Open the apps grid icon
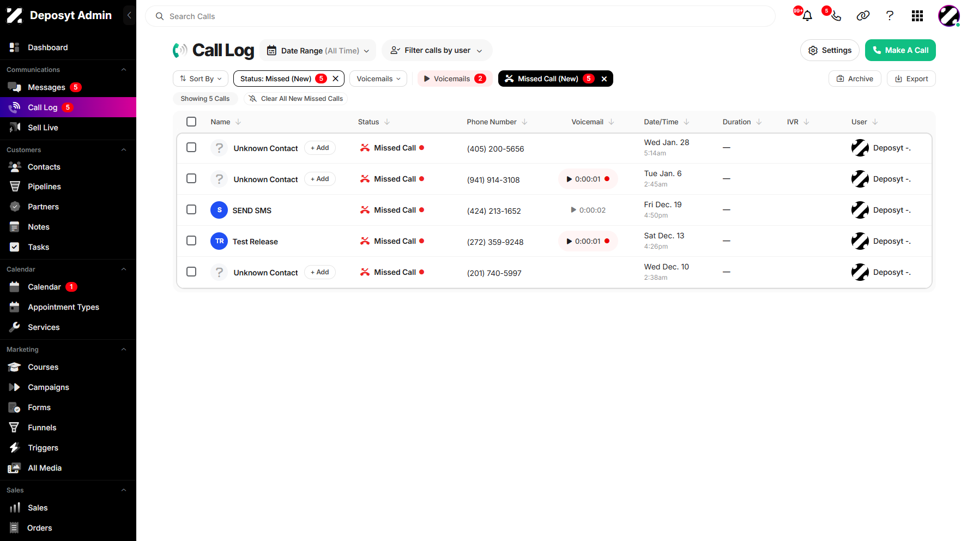 (x=917, y=16)
